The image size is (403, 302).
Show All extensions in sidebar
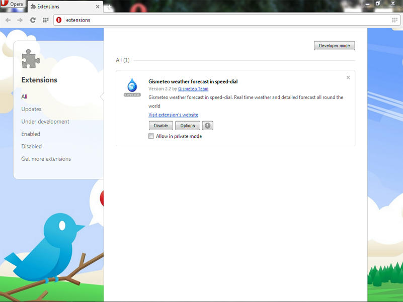pyautogui.click(x=24, y=96)
